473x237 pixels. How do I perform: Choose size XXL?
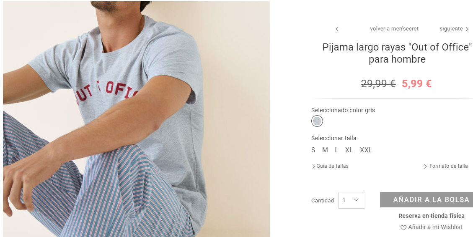tap(366, 150)
